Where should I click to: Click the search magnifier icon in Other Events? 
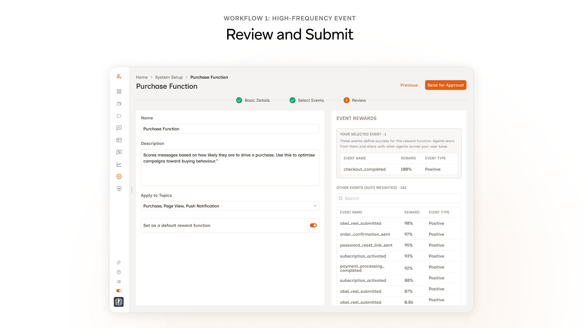[x=341, y=198]
